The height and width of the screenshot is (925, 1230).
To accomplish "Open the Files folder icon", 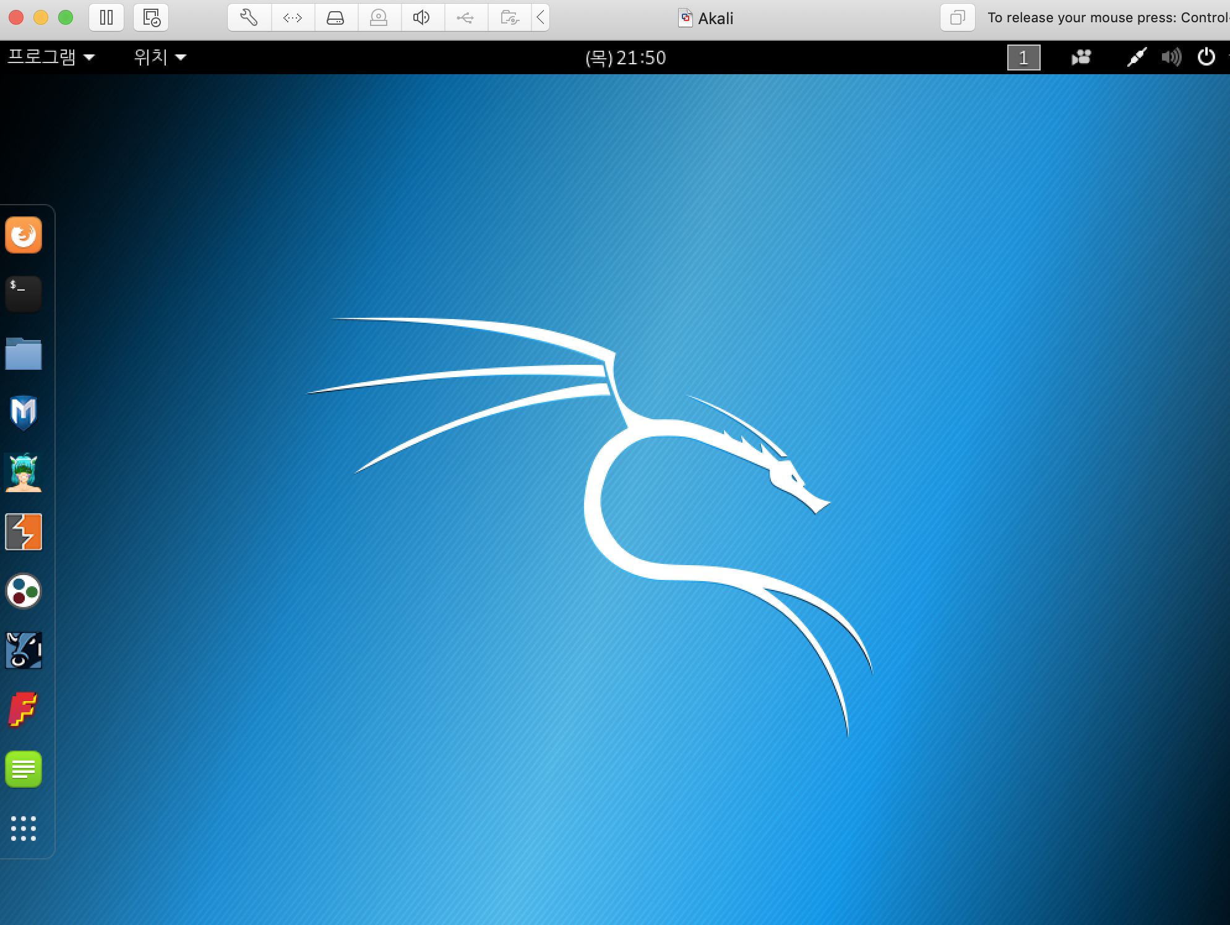I will (24, 354).
